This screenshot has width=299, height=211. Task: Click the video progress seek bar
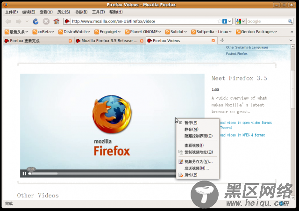(102, 174)
